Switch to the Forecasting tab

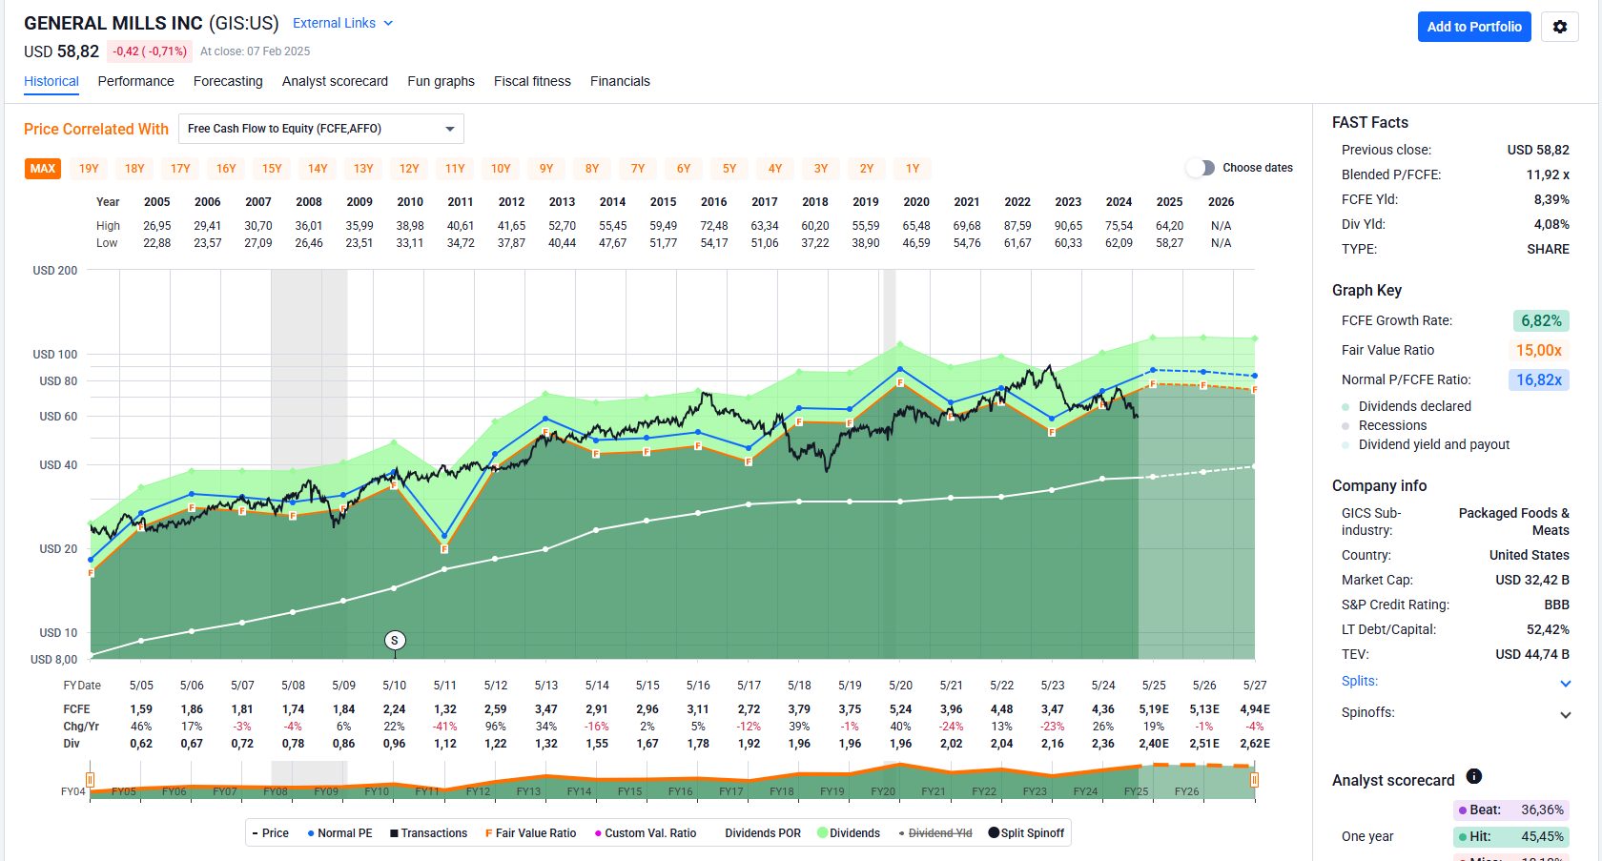click(228, 81)
